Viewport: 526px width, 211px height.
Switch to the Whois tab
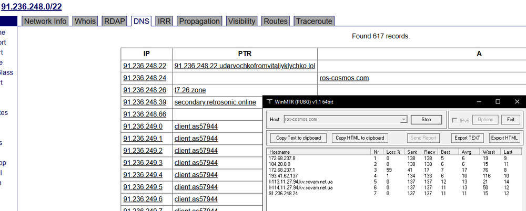pos(85,21)
